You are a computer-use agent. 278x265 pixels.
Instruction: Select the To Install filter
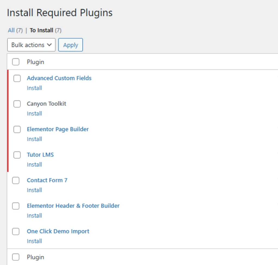(x=41, y=30)
